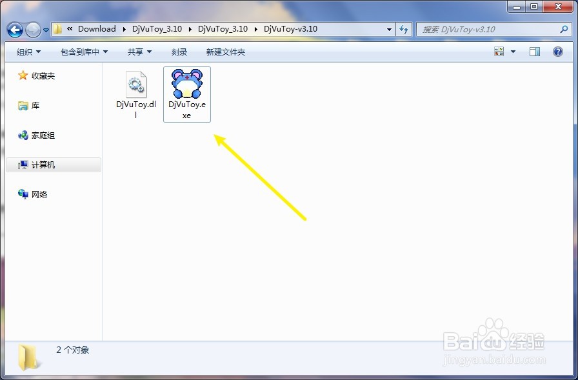Expand arrow before DjVuToy-v3.10 breadcrumb
This screenshot has width=578, height=380.
pos(256,29)
